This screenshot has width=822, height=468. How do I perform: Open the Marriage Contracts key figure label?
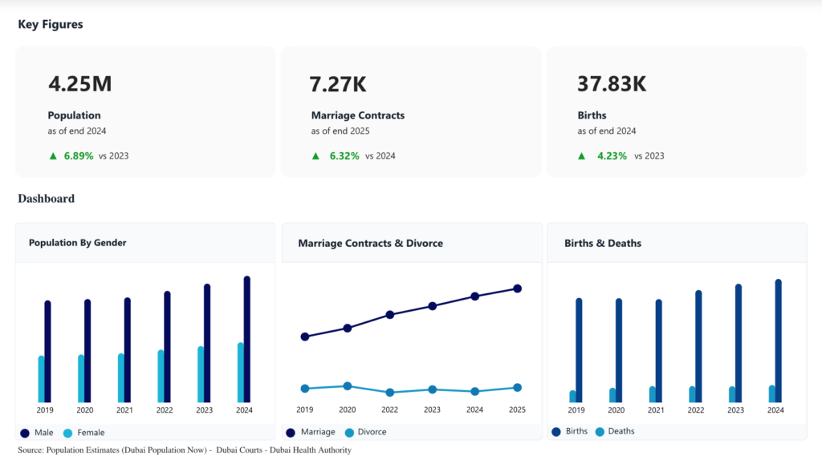point(357,115)
